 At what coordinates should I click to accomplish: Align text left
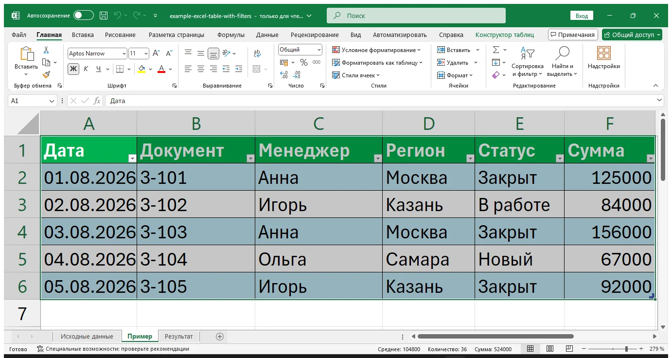(x=188, y=69)
